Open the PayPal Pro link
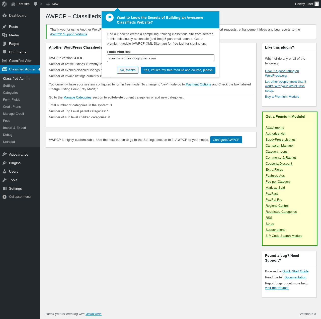 (274, 200)
